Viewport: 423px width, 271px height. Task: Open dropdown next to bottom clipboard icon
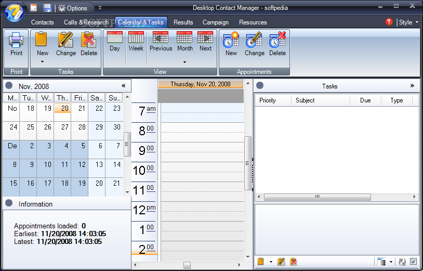pos(271,262)
